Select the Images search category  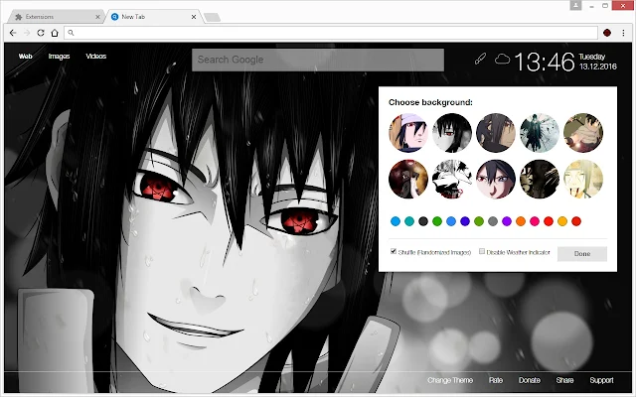(x=59, y=57)
